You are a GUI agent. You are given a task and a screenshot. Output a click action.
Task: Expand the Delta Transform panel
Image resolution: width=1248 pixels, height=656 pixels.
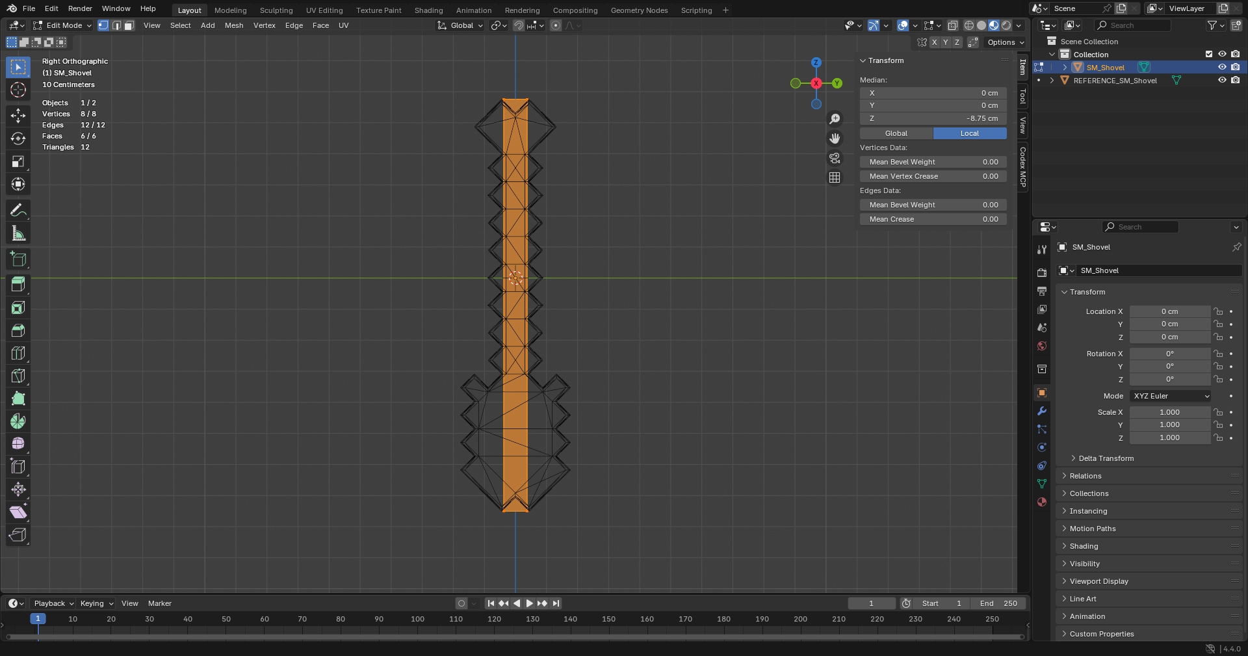1106,458
